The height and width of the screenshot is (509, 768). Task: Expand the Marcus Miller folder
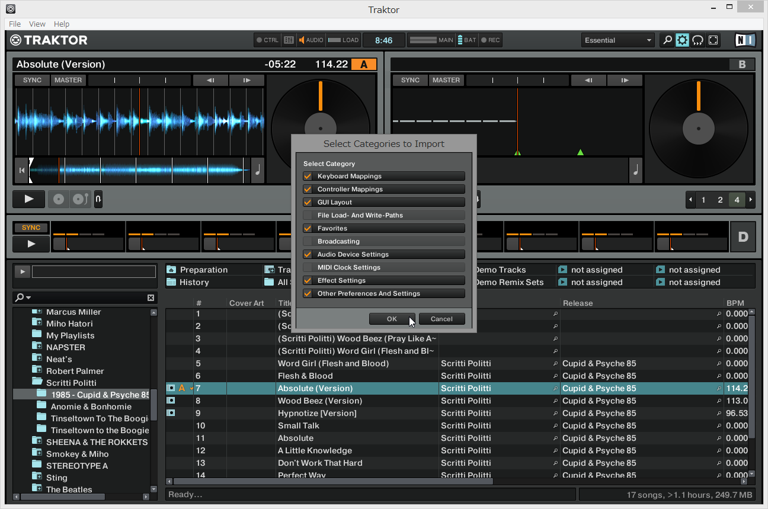[x=37, y=312]
